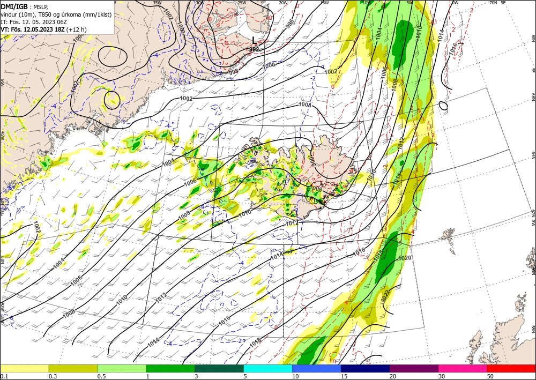536x380 pixels.
Task: Click the yellow 0.1–0.3 mm legend swatch
Action: tap(24, 368)
